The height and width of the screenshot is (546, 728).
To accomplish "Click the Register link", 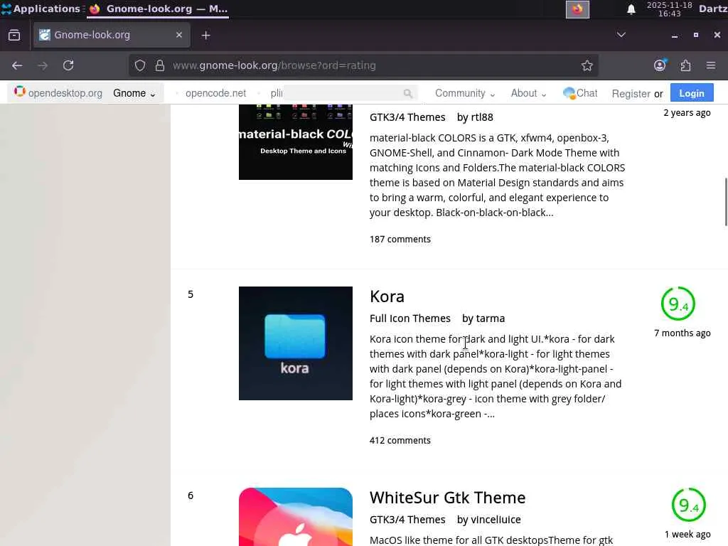I will (631, 94).
